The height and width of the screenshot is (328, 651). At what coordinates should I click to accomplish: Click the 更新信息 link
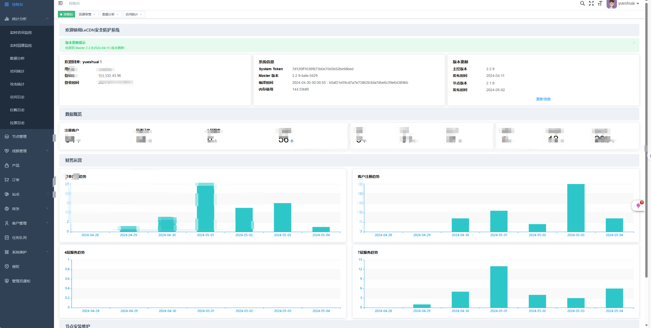(543, 99)
